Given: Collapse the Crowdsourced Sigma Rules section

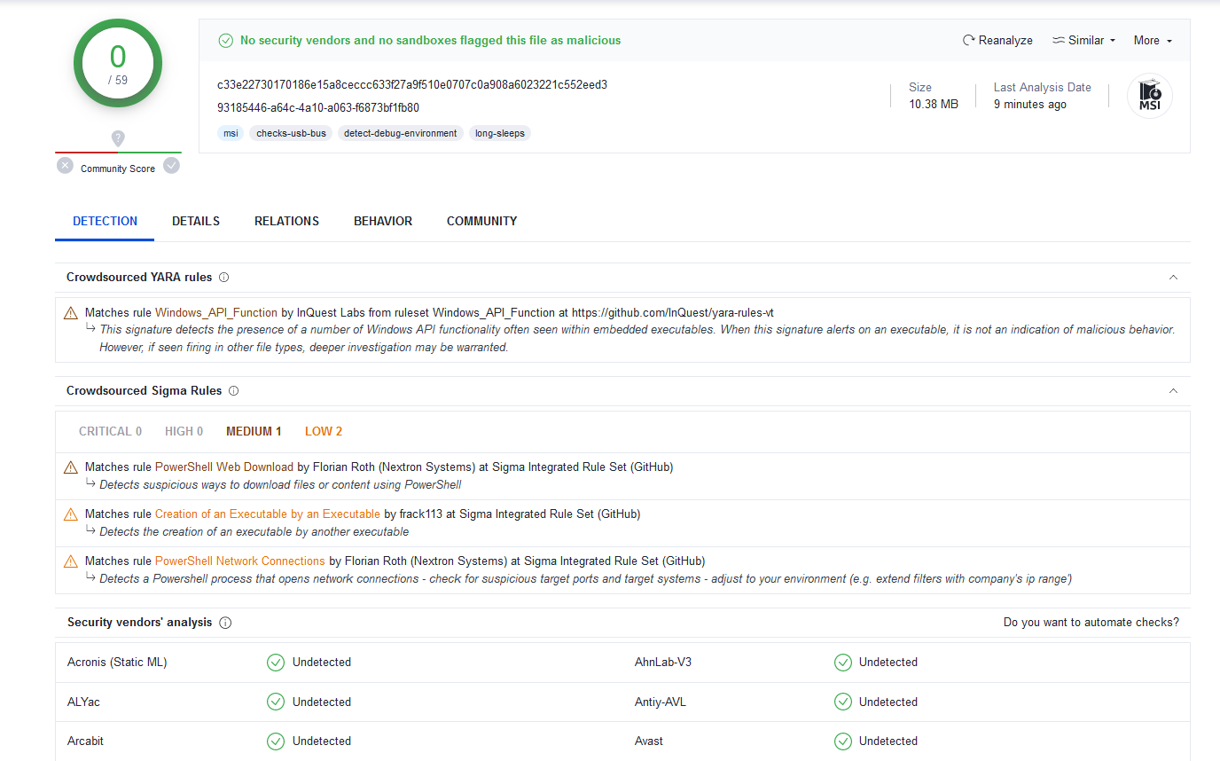Looking at the screenshot, I should [x=1173, y=390].
